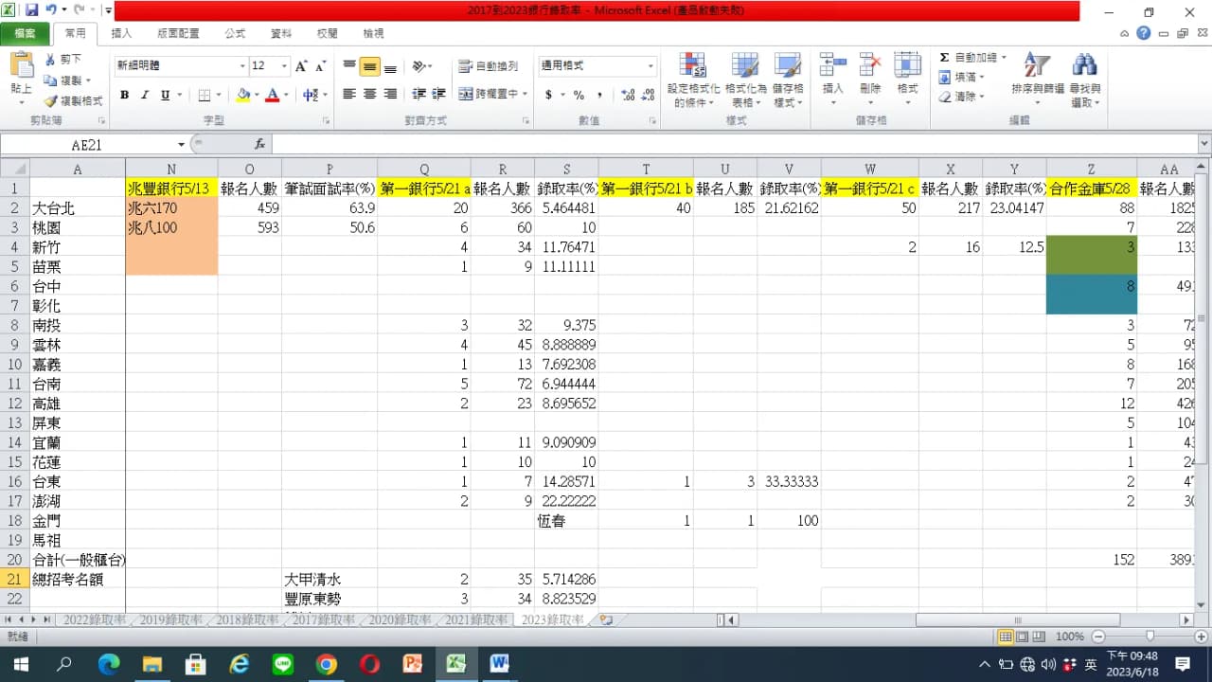This screenshot has height=682, width=1212.
Task: Click the increase indent icon
Action: 437,95
